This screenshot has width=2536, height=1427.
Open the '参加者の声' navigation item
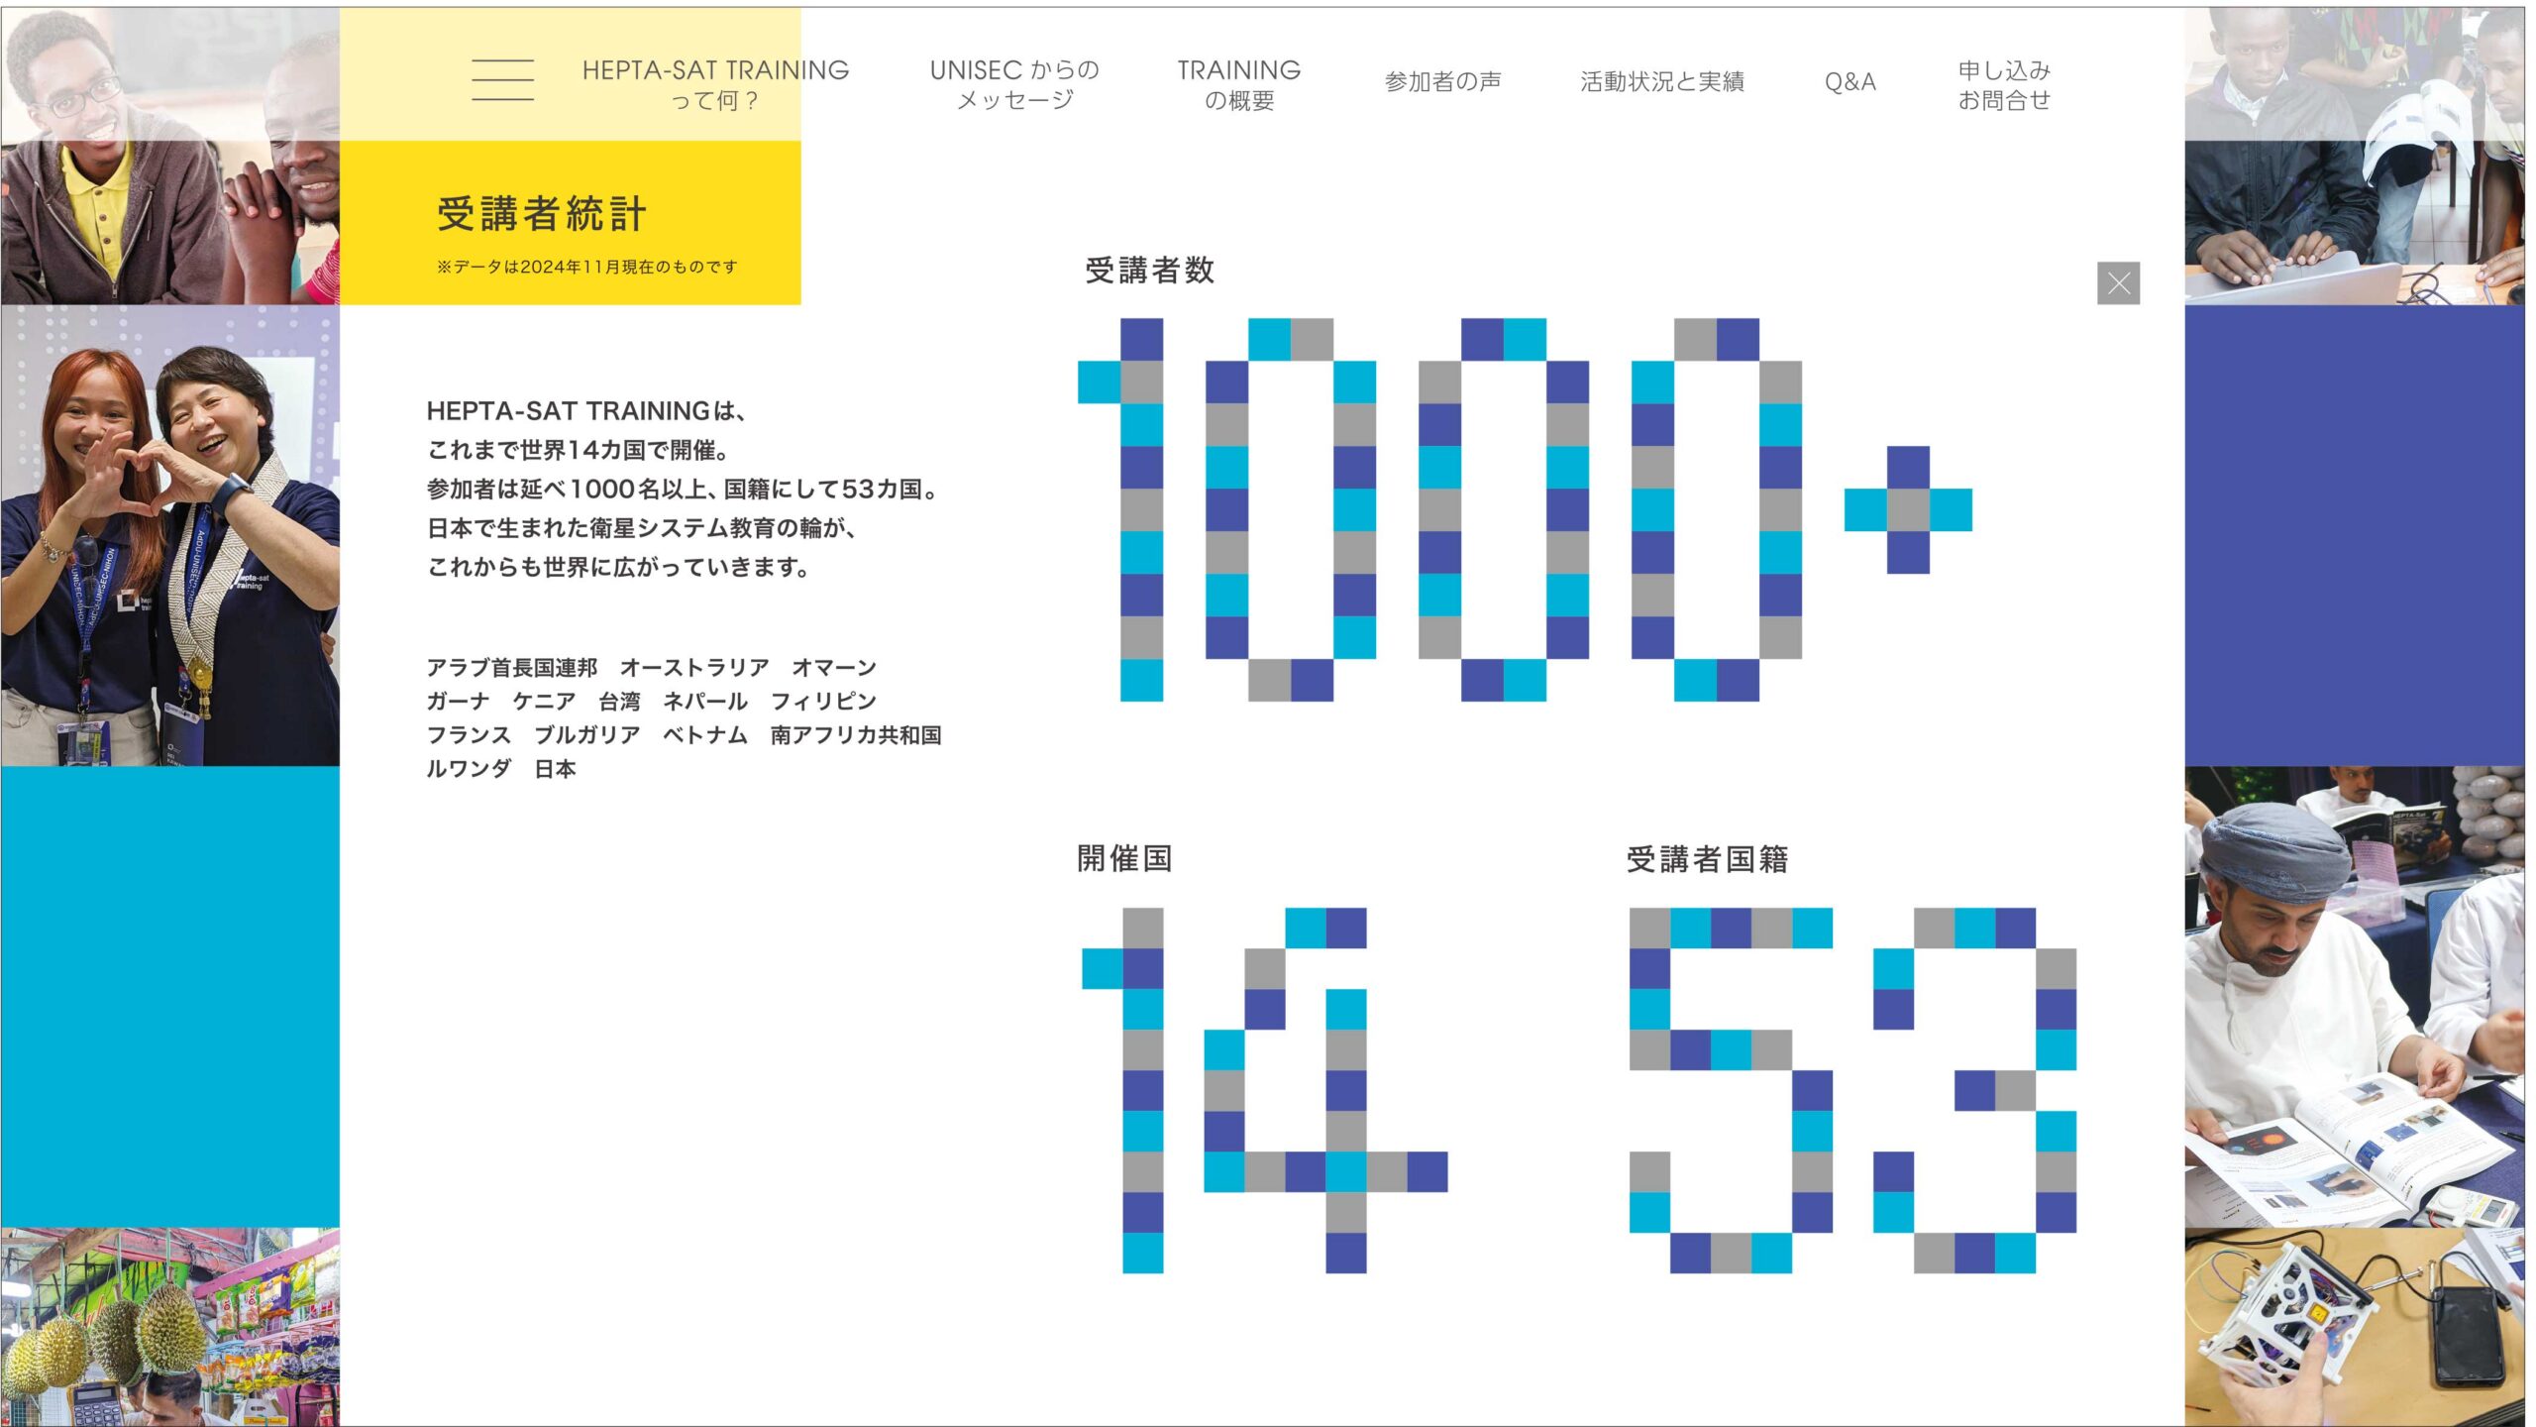click(x=1442, y=81)
